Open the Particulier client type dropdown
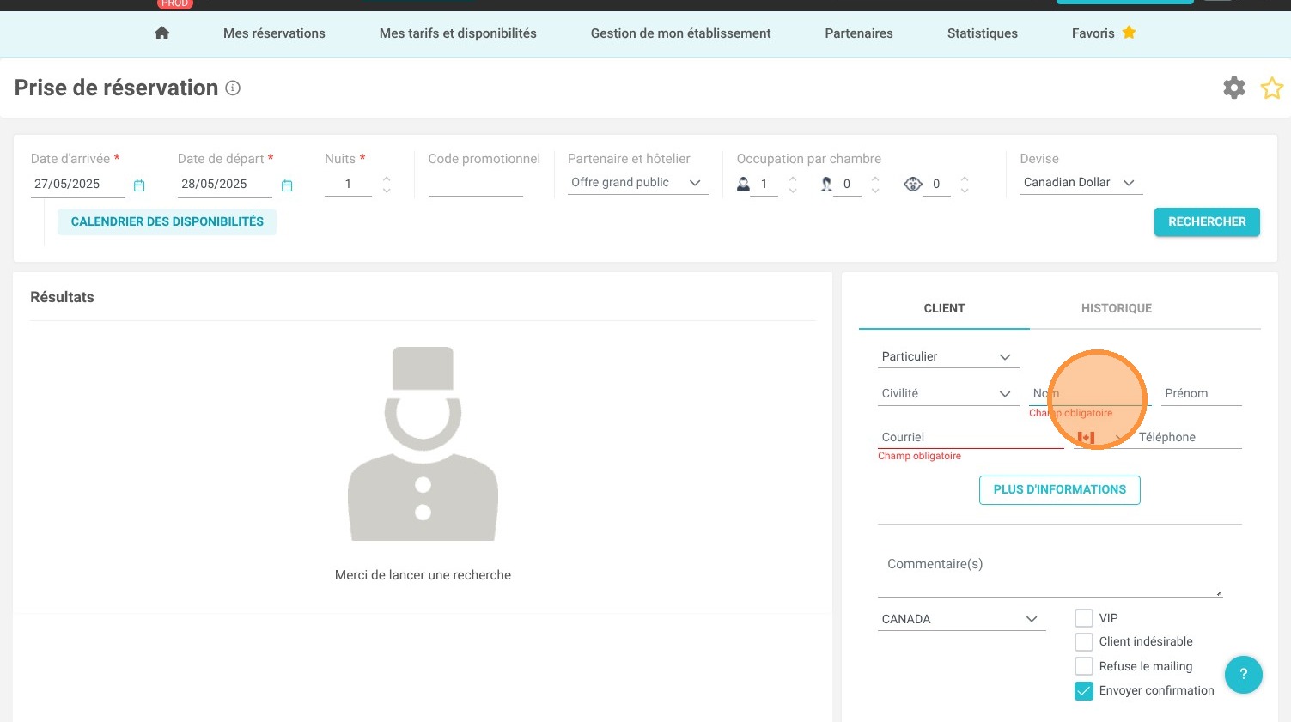Viewport: 1291px width, 722px height. [x=948, y=357]
